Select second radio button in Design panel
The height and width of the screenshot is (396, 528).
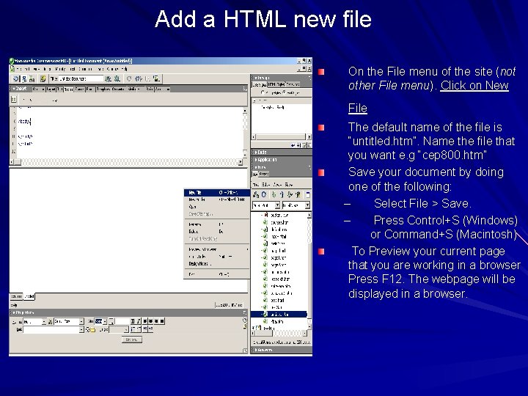285,92
